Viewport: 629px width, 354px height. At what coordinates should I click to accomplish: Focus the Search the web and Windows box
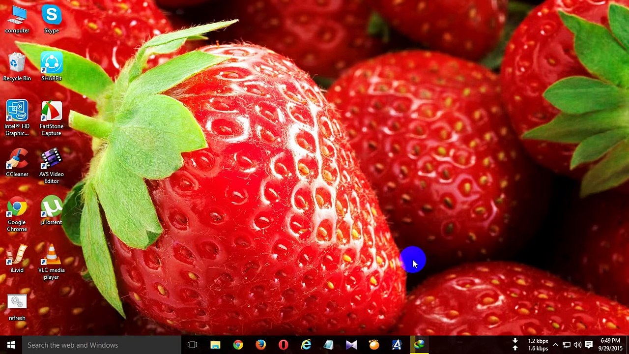101,345
